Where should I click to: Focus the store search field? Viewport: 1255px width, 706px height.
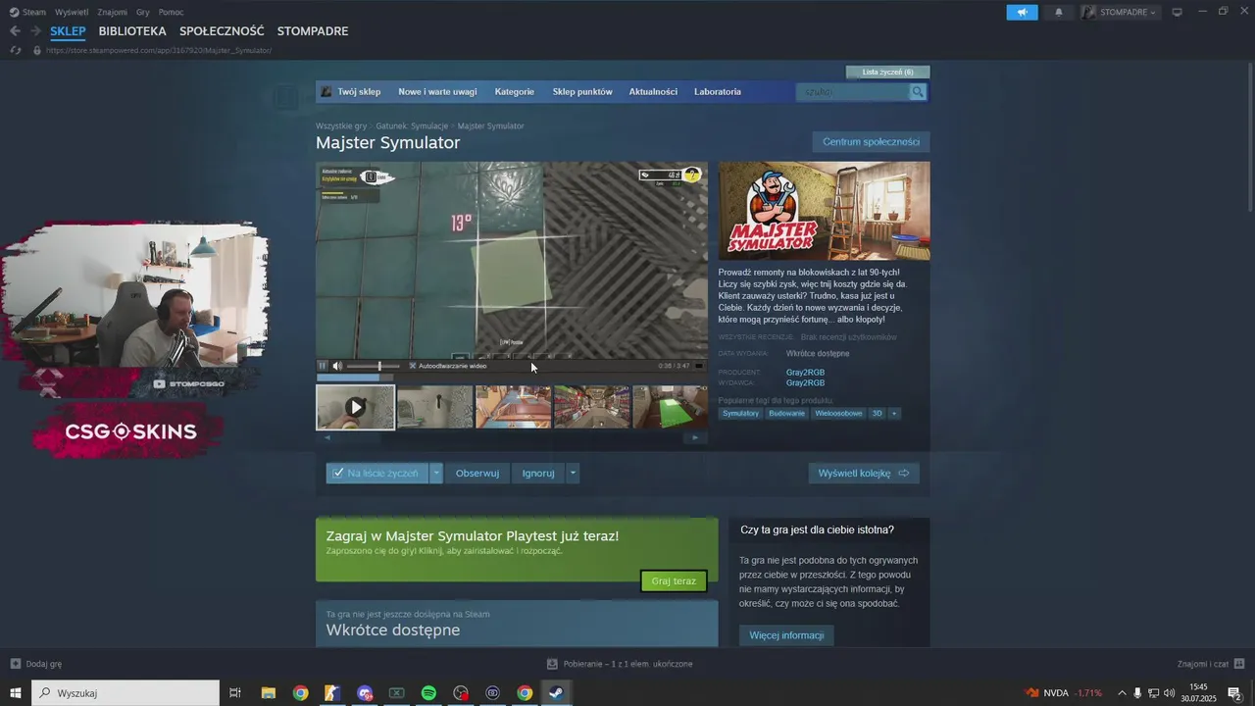click(x=853, y=92)
